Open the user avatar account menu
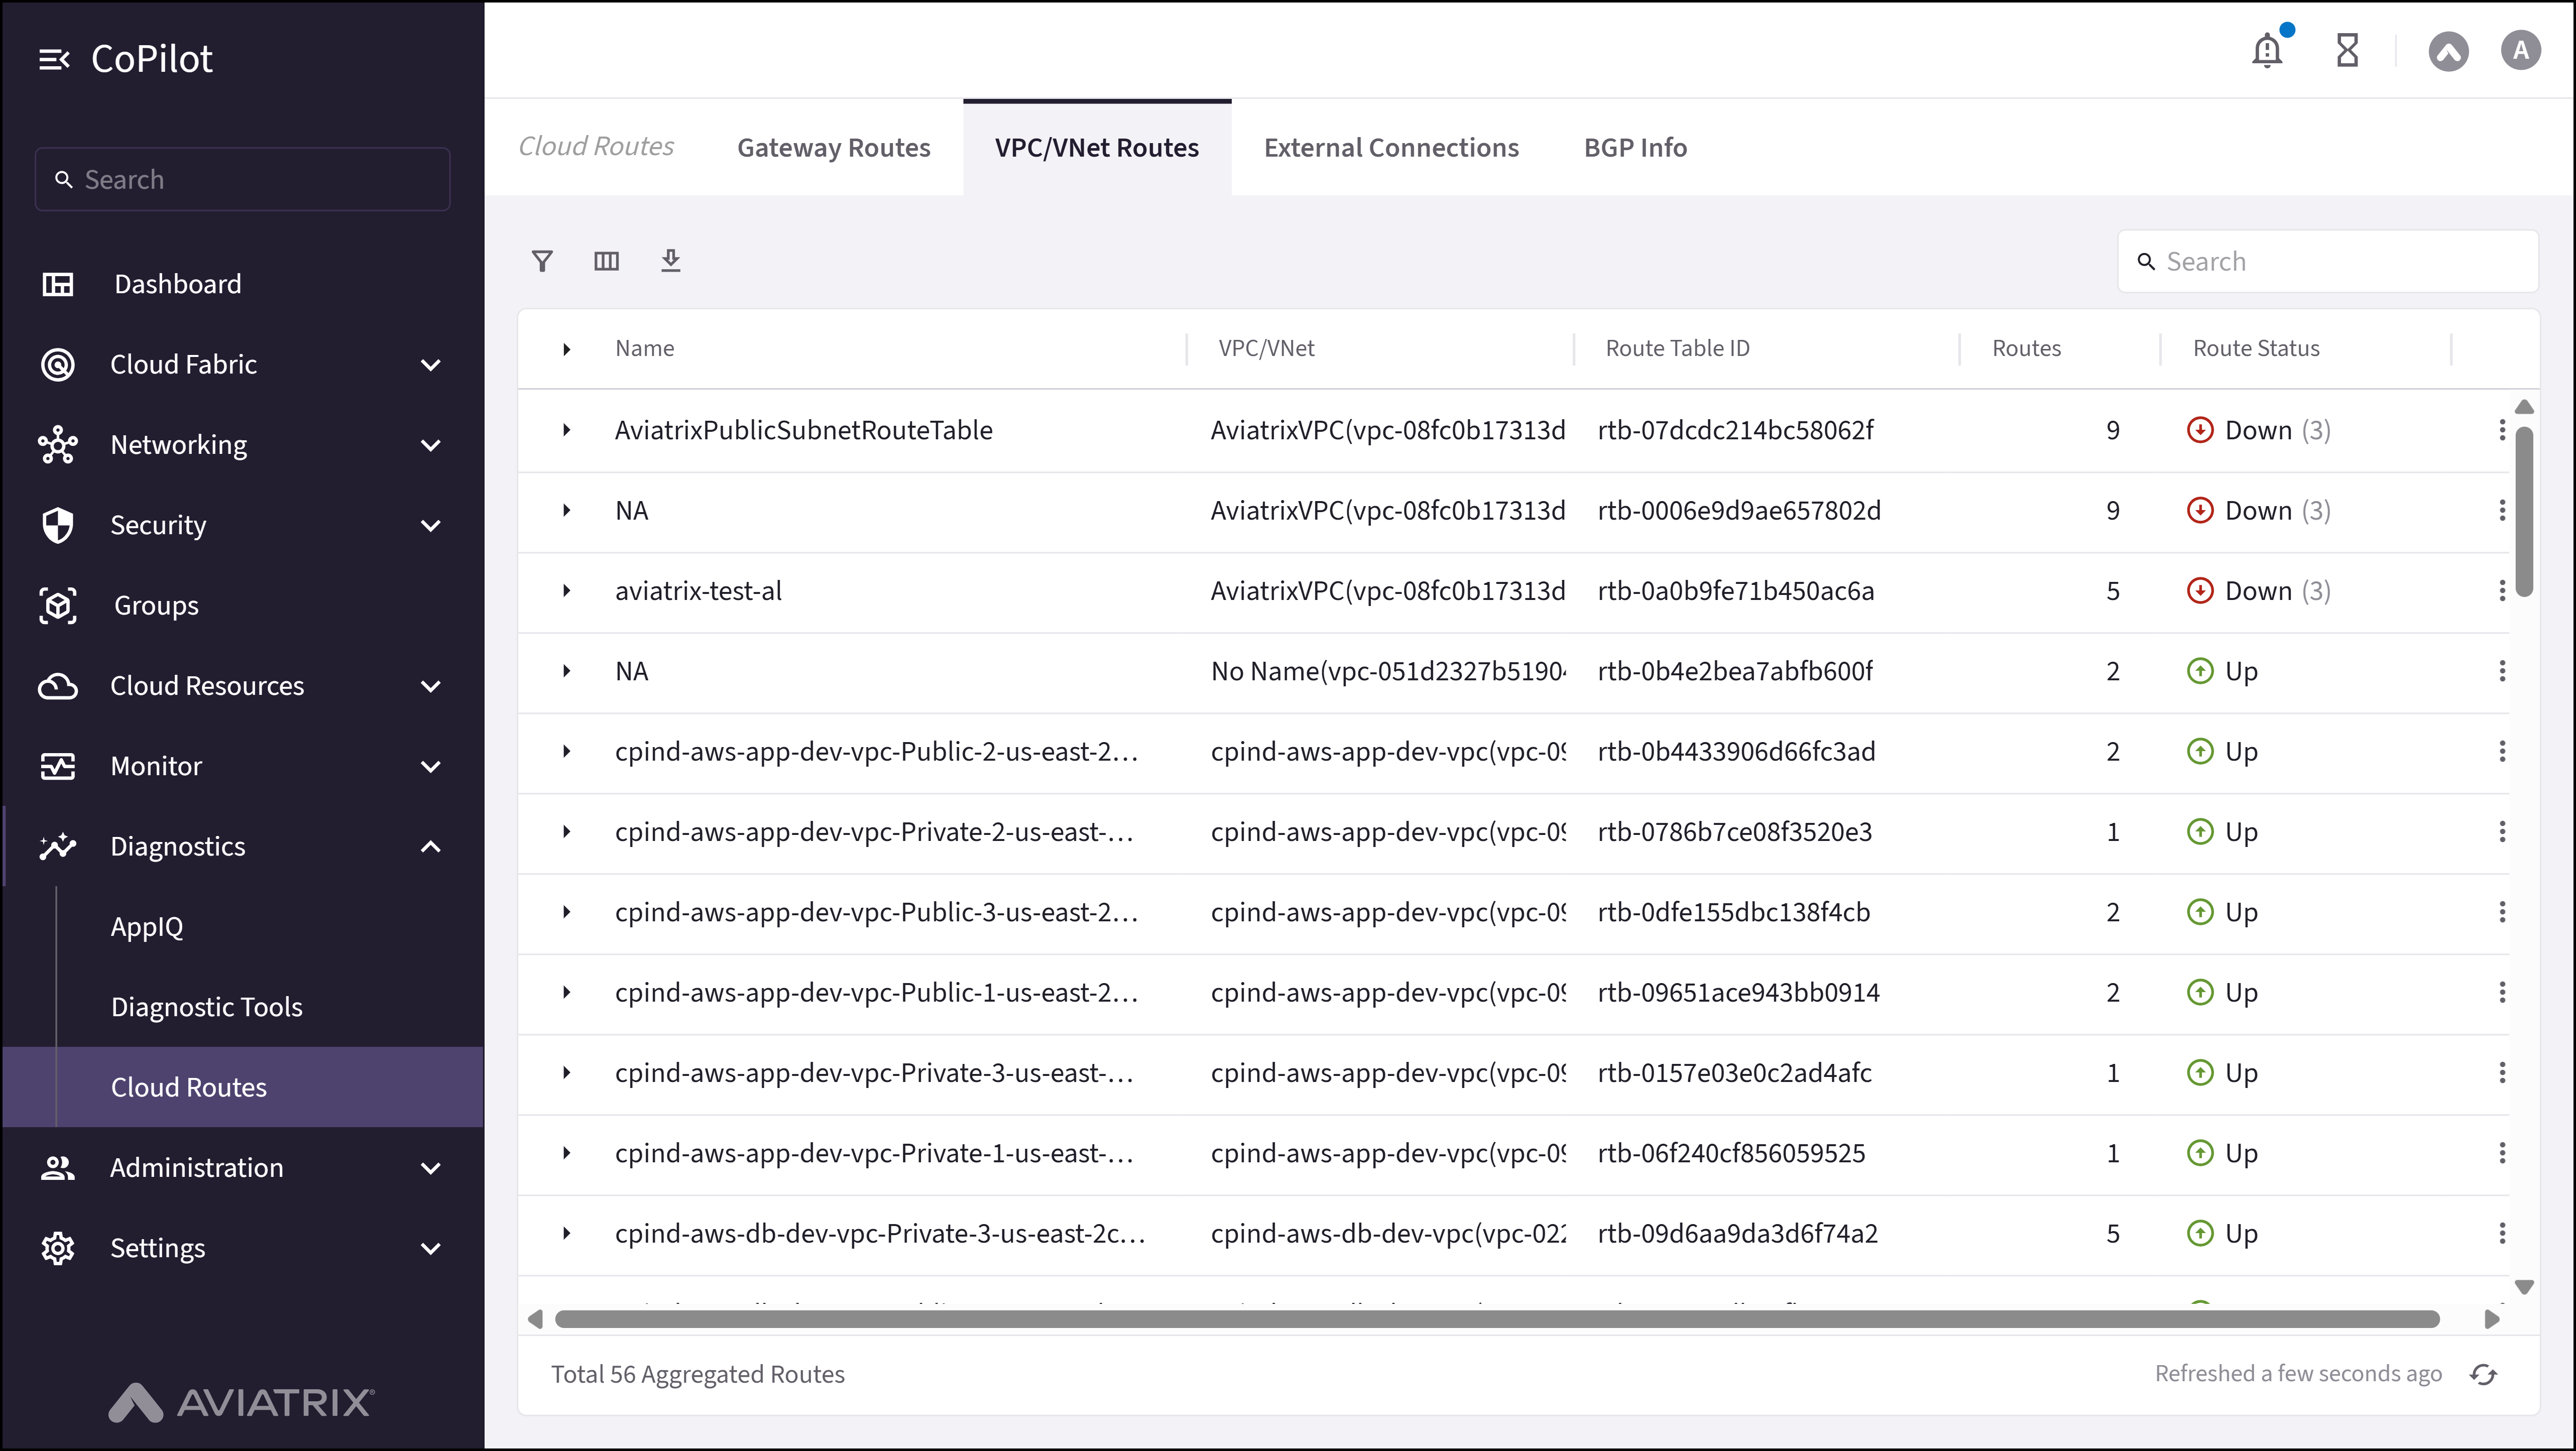Image resolution: width=2576 pixels, height=1451 pixels. pos(2521,50)
